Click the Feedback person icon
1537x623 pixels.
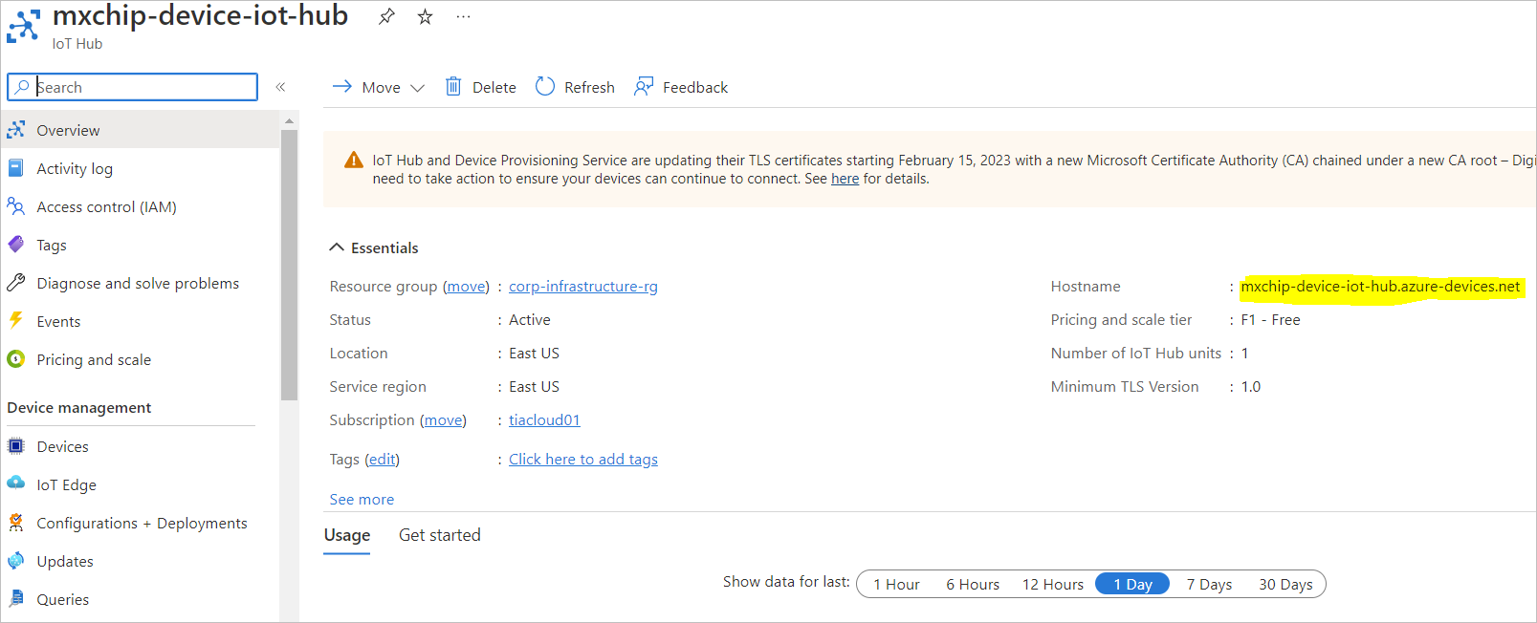click(x=644, y=87)
